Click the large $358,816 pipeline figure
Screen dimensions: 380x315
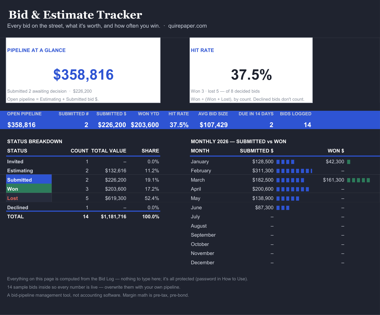83,75
